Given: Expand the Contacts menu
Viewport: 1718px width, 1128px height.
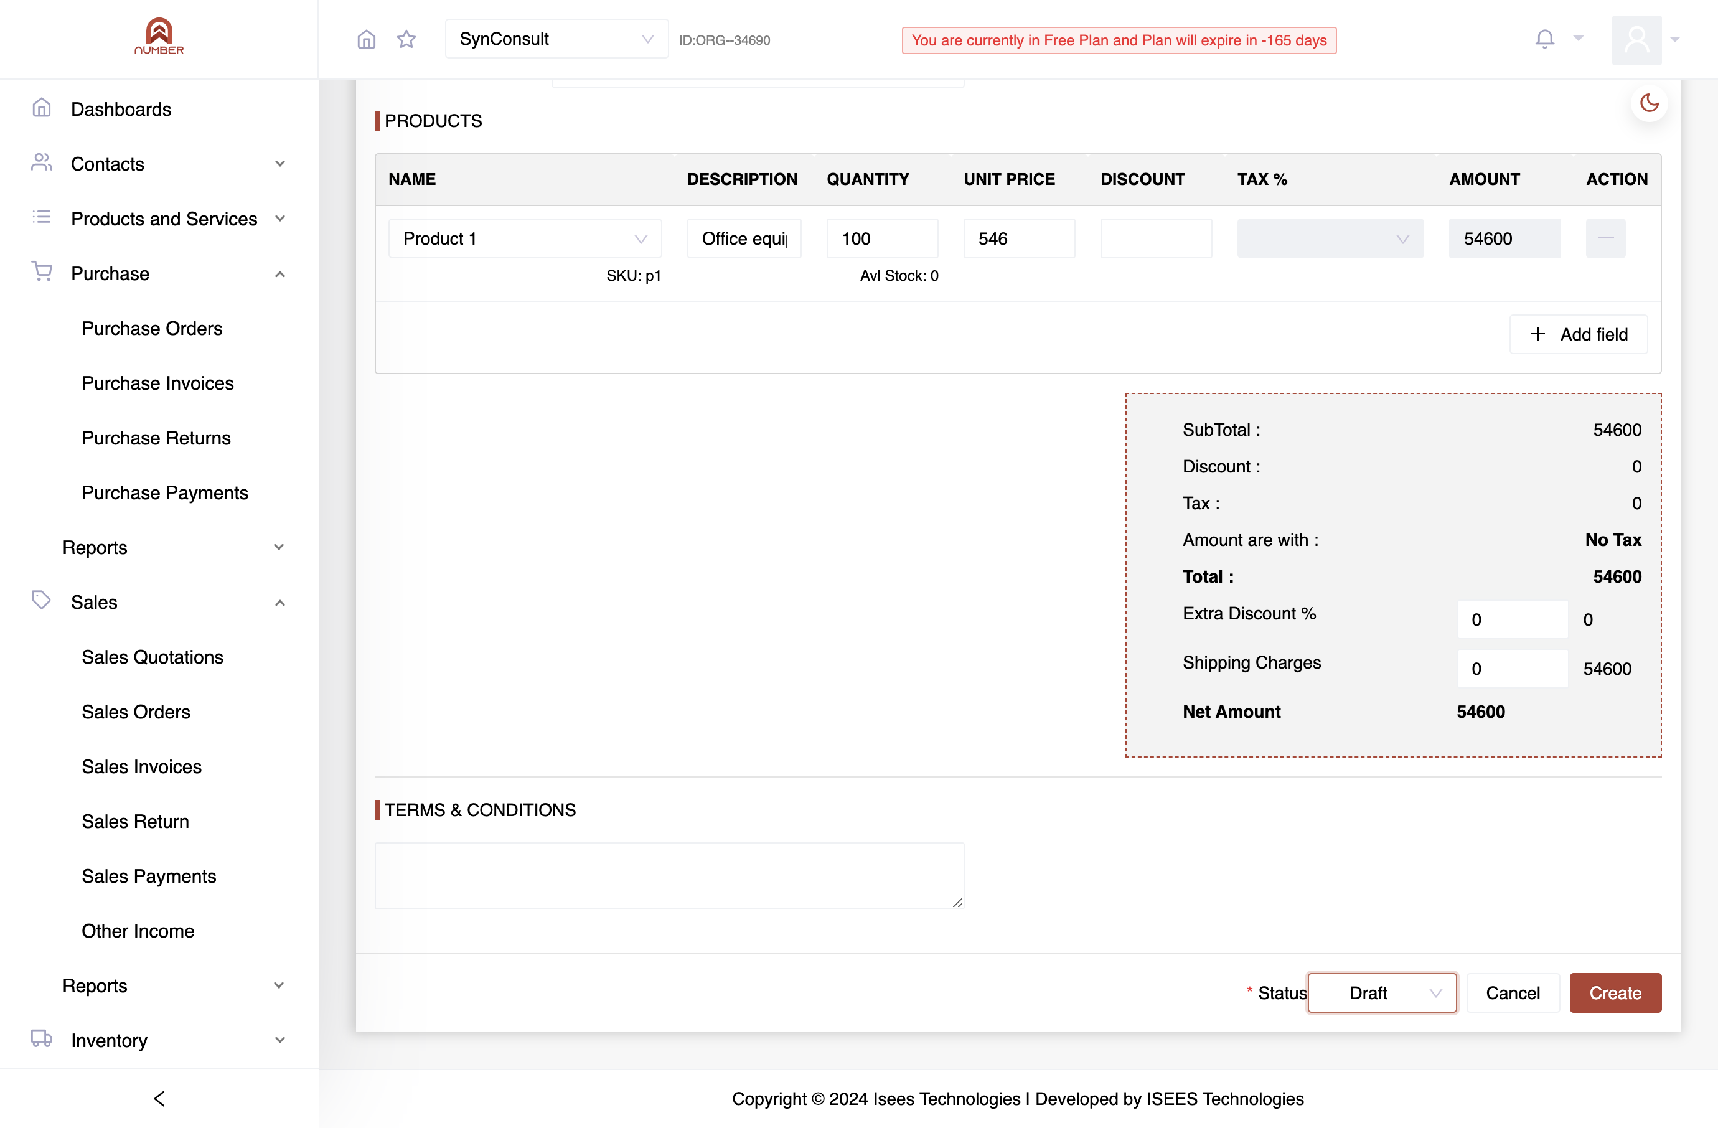Looking at the screenshot, I should [x=159, y=164].
